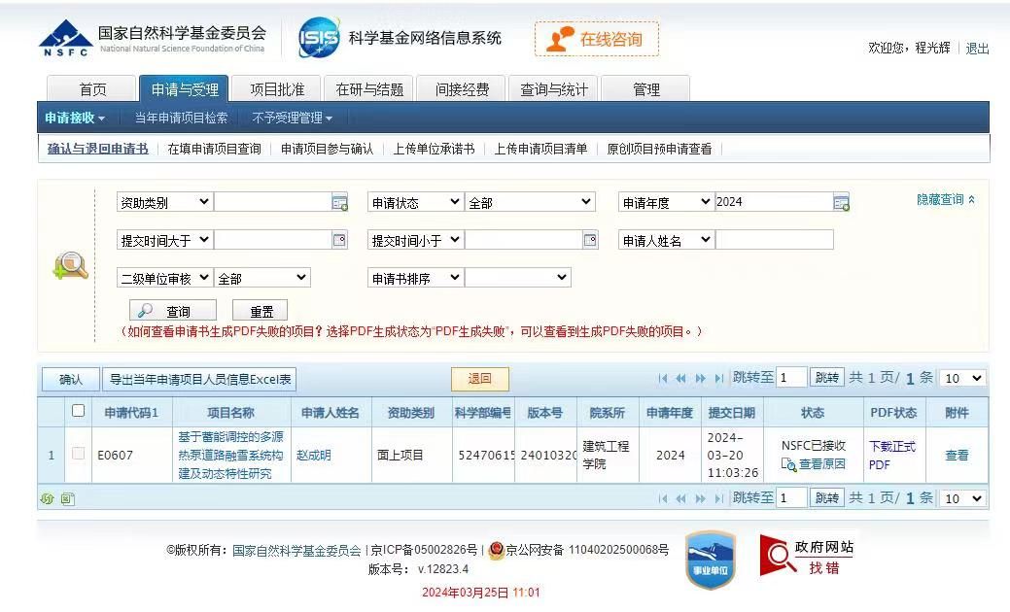Open the 申请人姓名 field selector dropdown
Viewport: 1010px width, 612px height.
point(665,240)
